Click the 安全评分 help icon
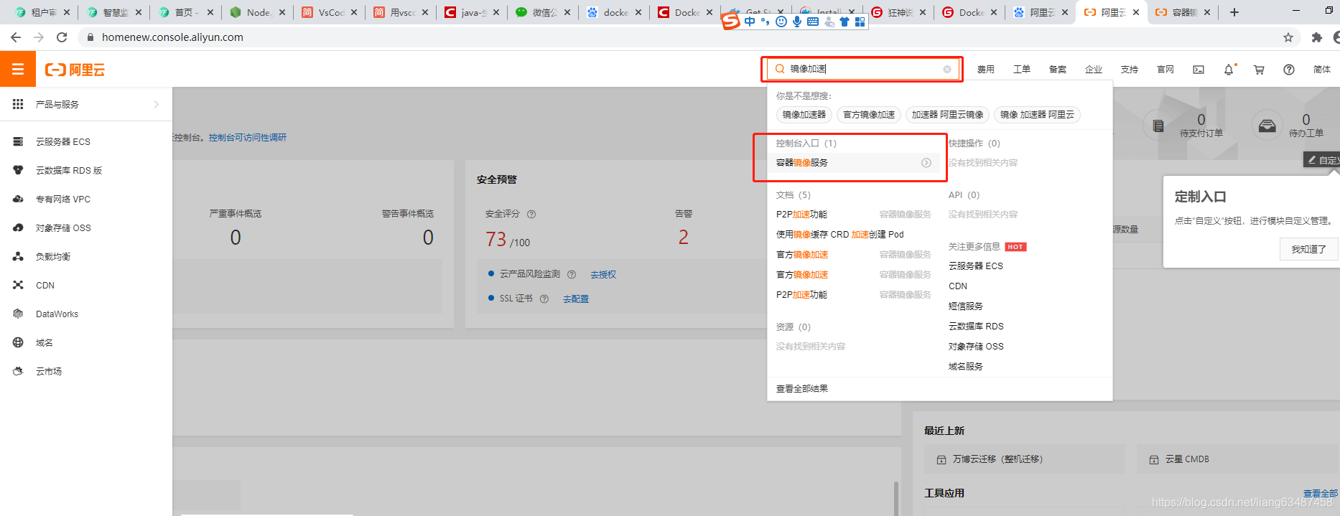 531,214
